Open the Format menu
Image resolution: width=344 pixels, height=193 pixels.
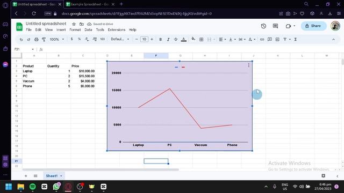coord(75,30)
